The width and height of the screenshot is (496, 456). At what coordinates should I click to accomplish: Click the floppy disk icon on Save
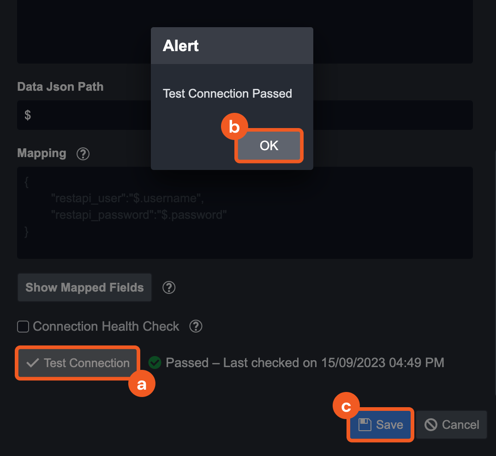coord(365,425)
